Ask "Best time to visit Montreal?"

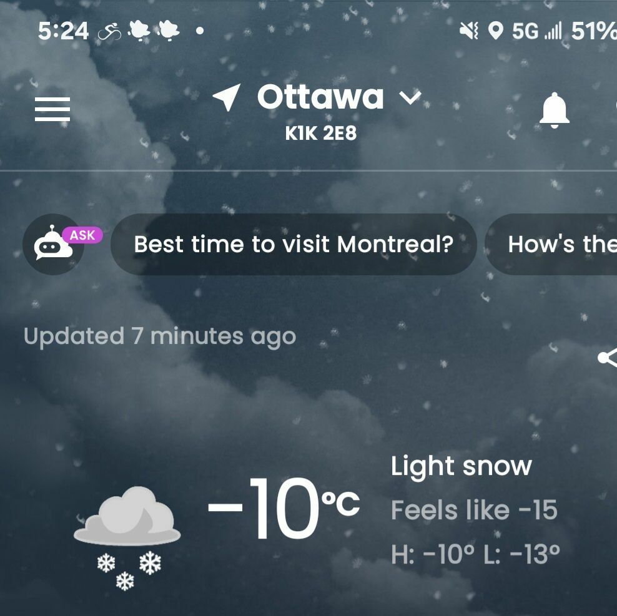pos(294,244)
